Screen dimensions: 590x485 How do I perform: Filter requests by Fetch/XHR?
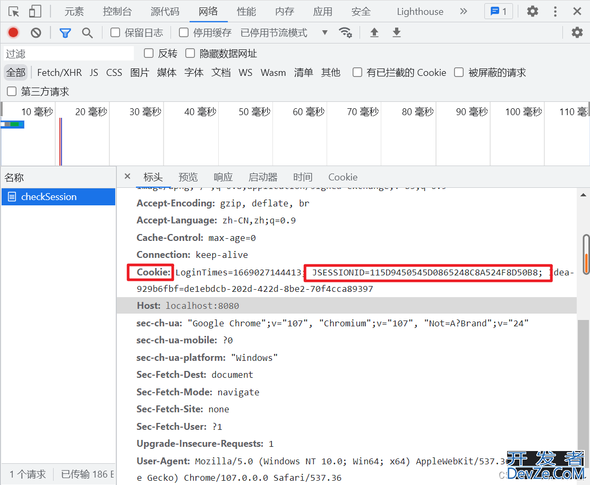click(59, 72)
